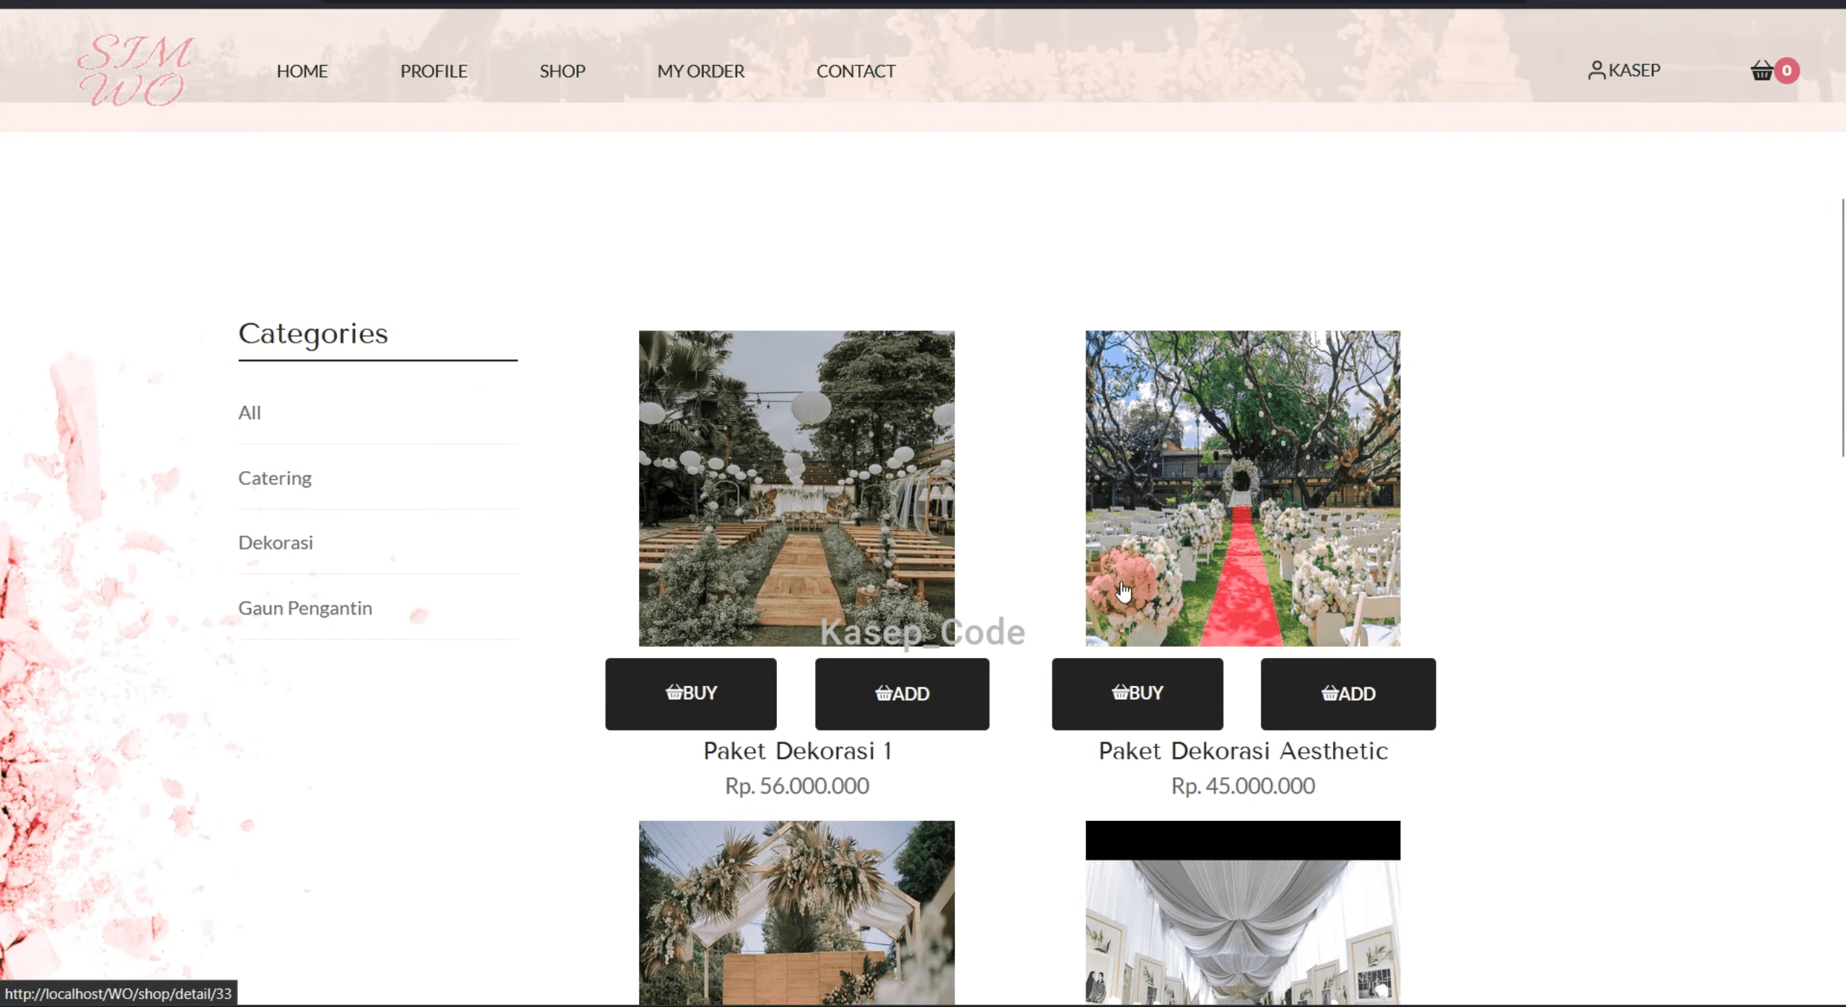Viewport: 1846px width, 1007px height.
Task: Click the cart item count badge
Action: pyautogui.click(x=1786, y=70)
